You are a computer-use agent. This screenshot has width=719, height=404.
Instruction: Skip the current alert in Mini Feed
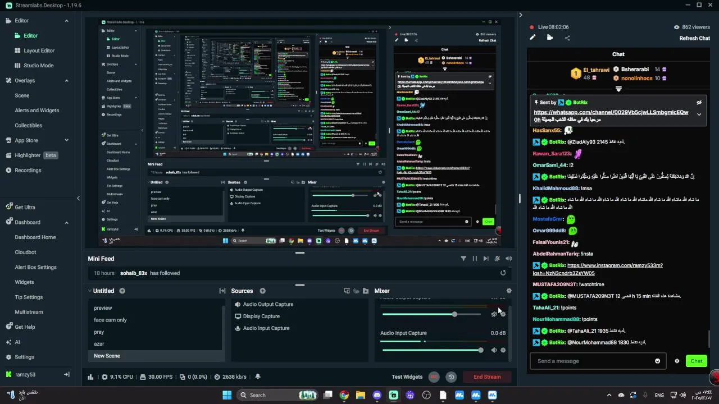pyautogui.click(x=486, y=259)
